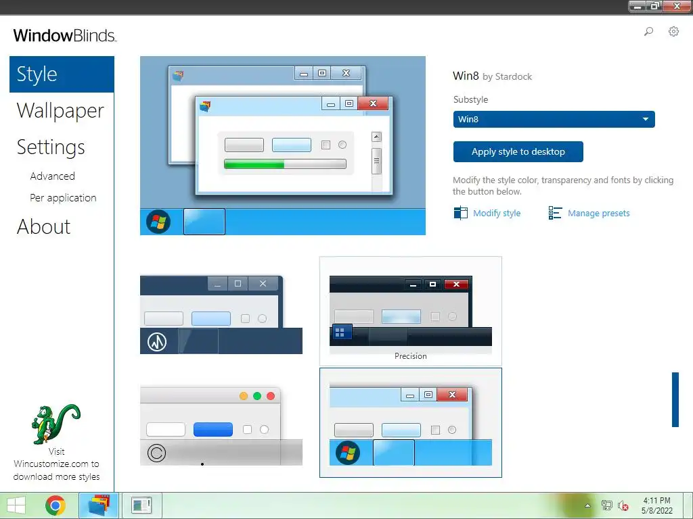Click the blue style list scrollbar

point(675,400)
